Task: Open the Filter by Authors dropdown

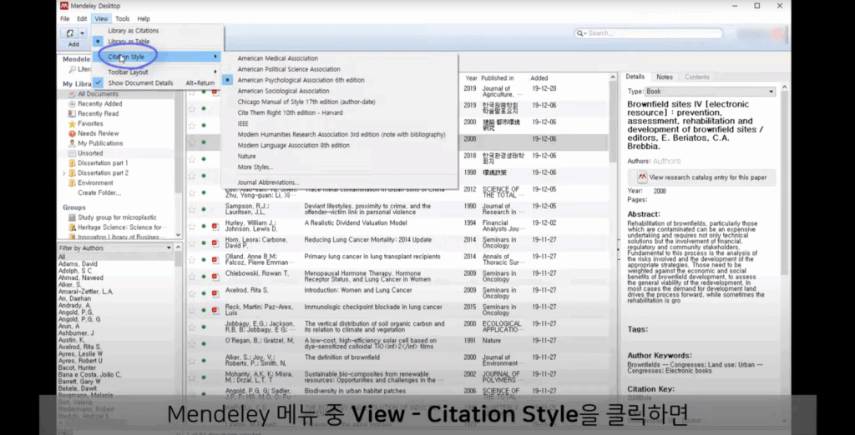Action: pyautogui.click(x=169, y=247)
